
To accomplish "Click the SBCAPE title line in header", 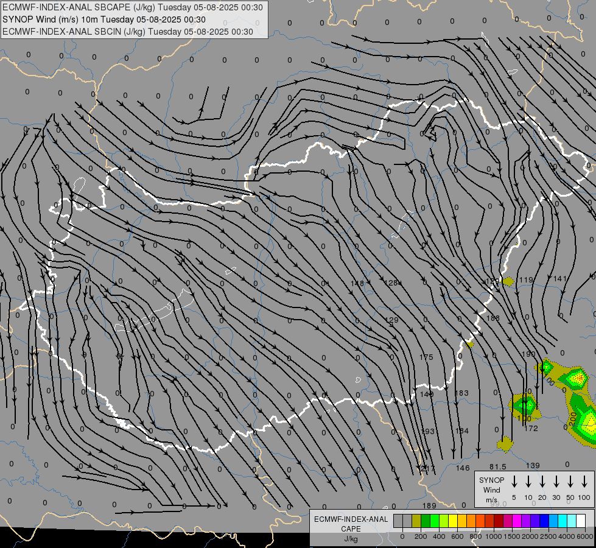I will tap(132, 7).
